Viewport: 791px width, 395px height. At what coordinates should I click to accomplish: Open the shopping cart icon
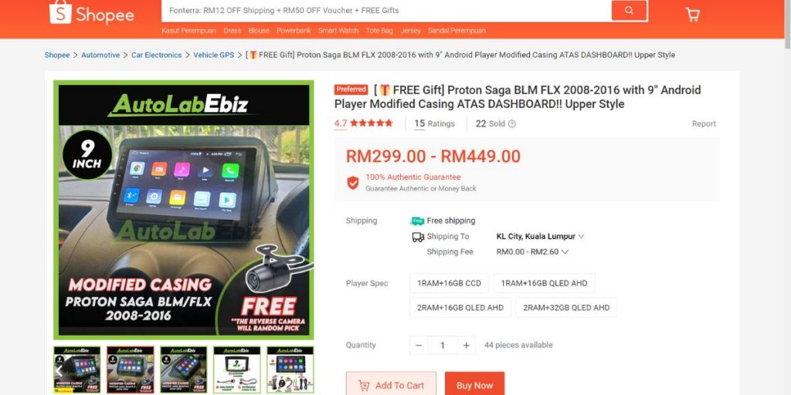(693, 15)
